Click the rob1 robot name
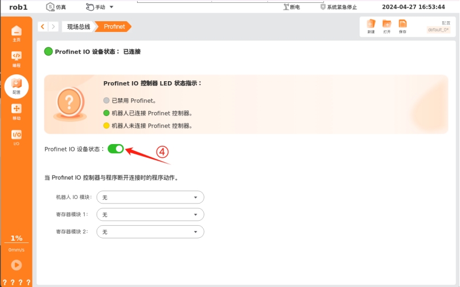Screen dimensions: 460x287 [18, 7]
